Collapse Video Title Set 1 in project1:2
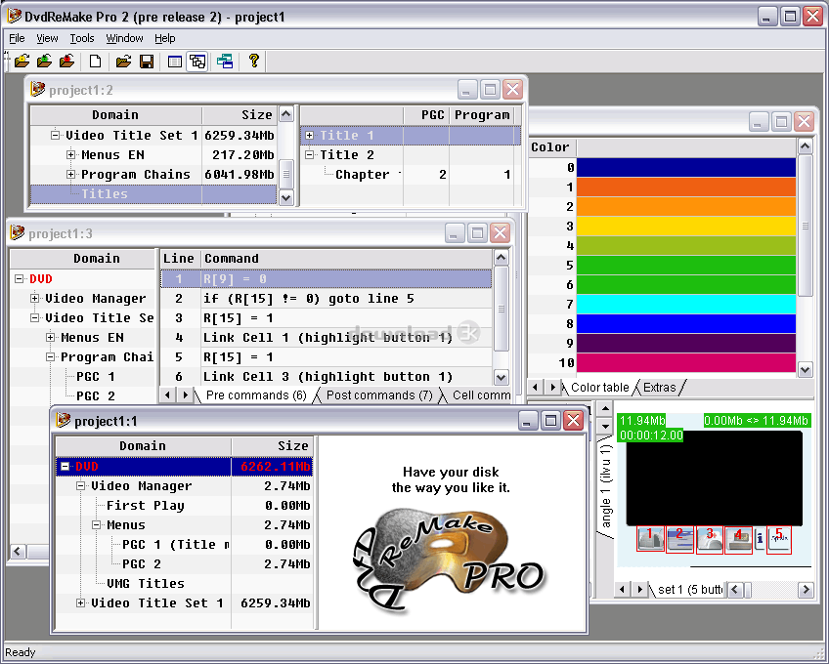 click(55, 135)
